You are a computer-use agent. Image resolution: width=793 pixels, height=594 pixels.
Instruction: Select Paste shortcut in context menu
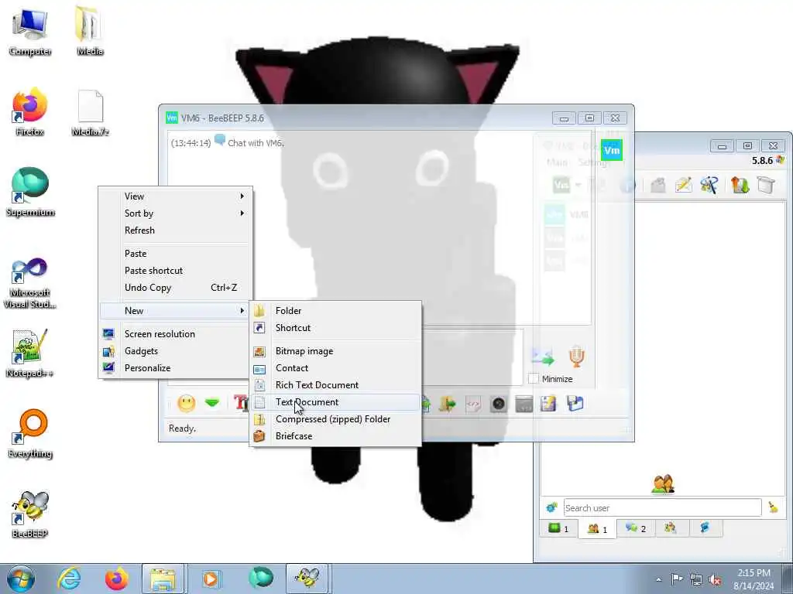tap(175, 271)
